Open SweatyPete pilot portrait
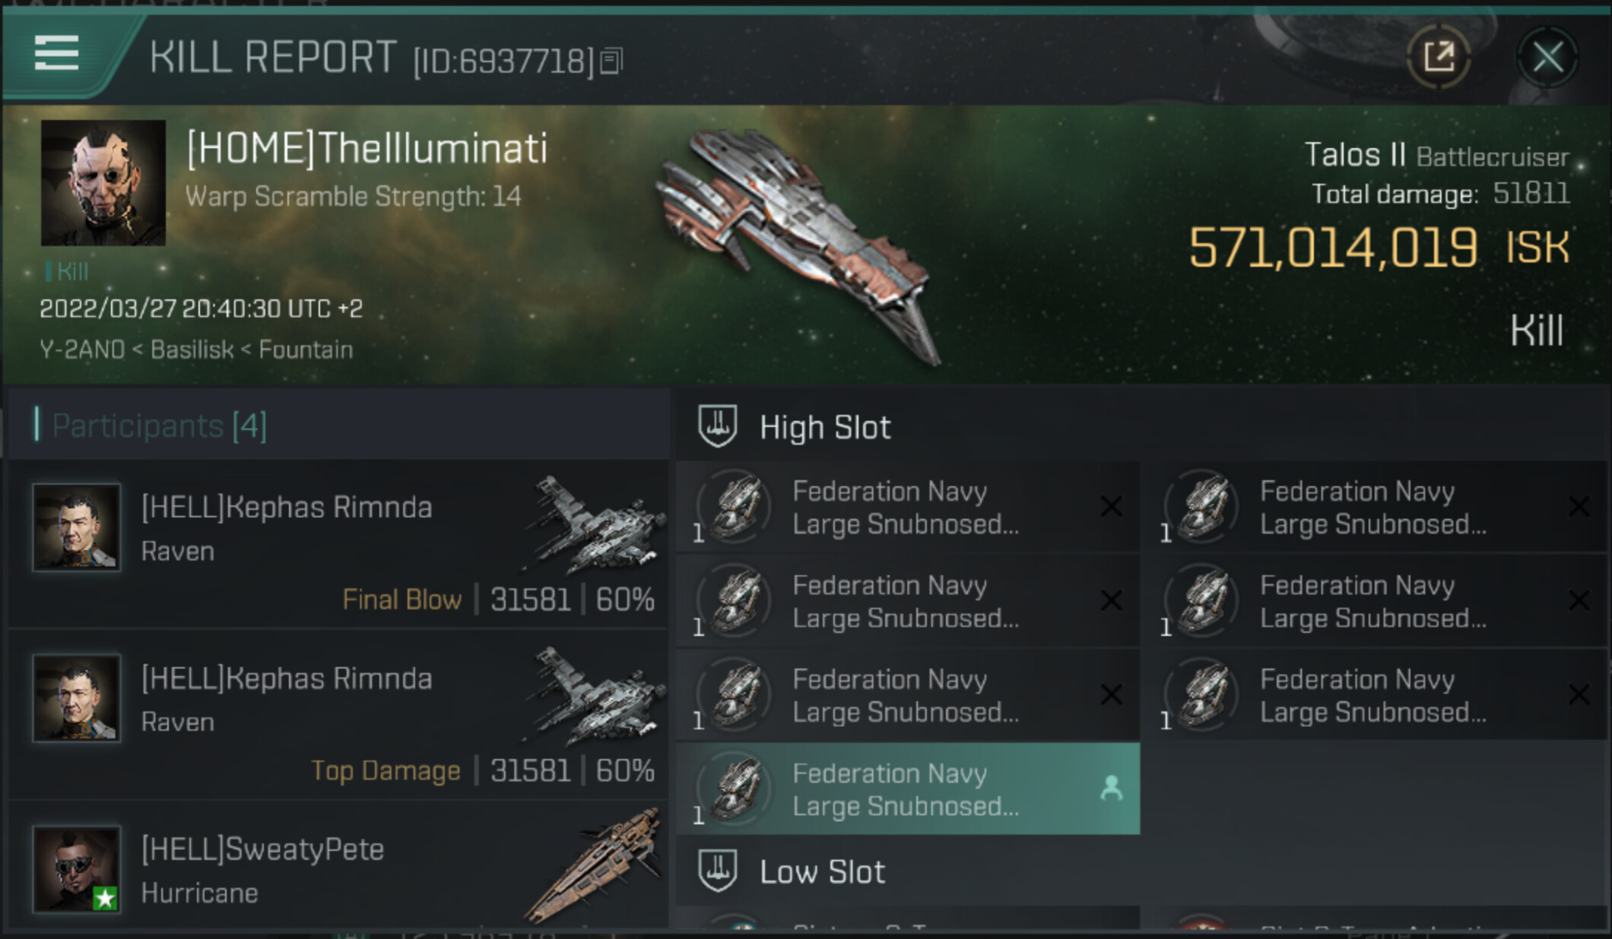1612x939 pixels. tap(76, 868)
